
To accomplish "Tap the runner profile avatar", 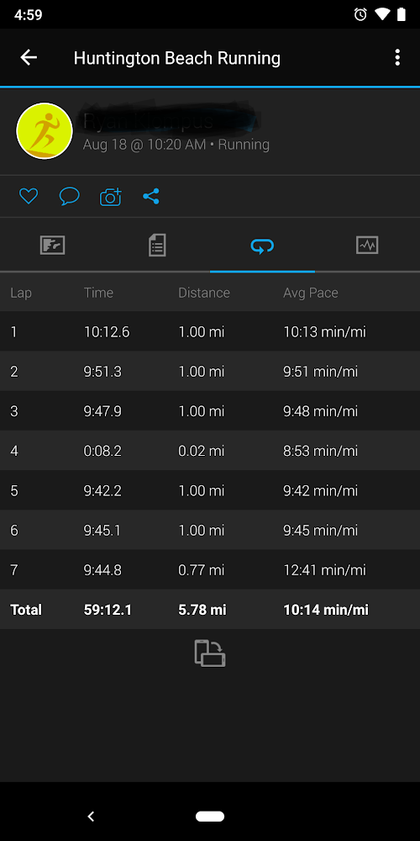I will 45,131.
